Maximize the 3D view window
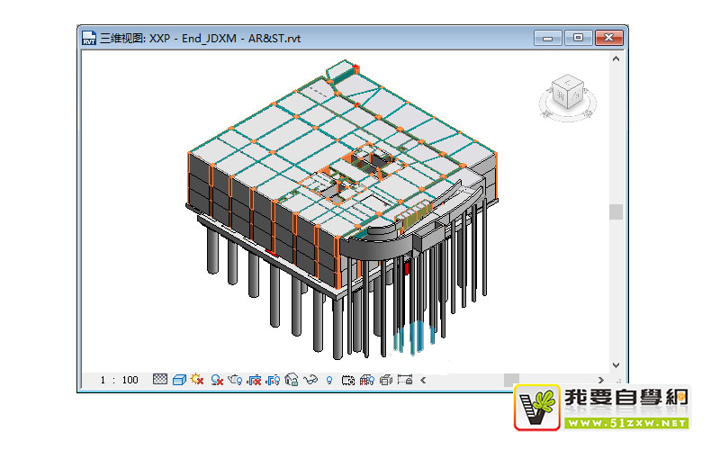720x450 pixels. (x=578, y=38)
